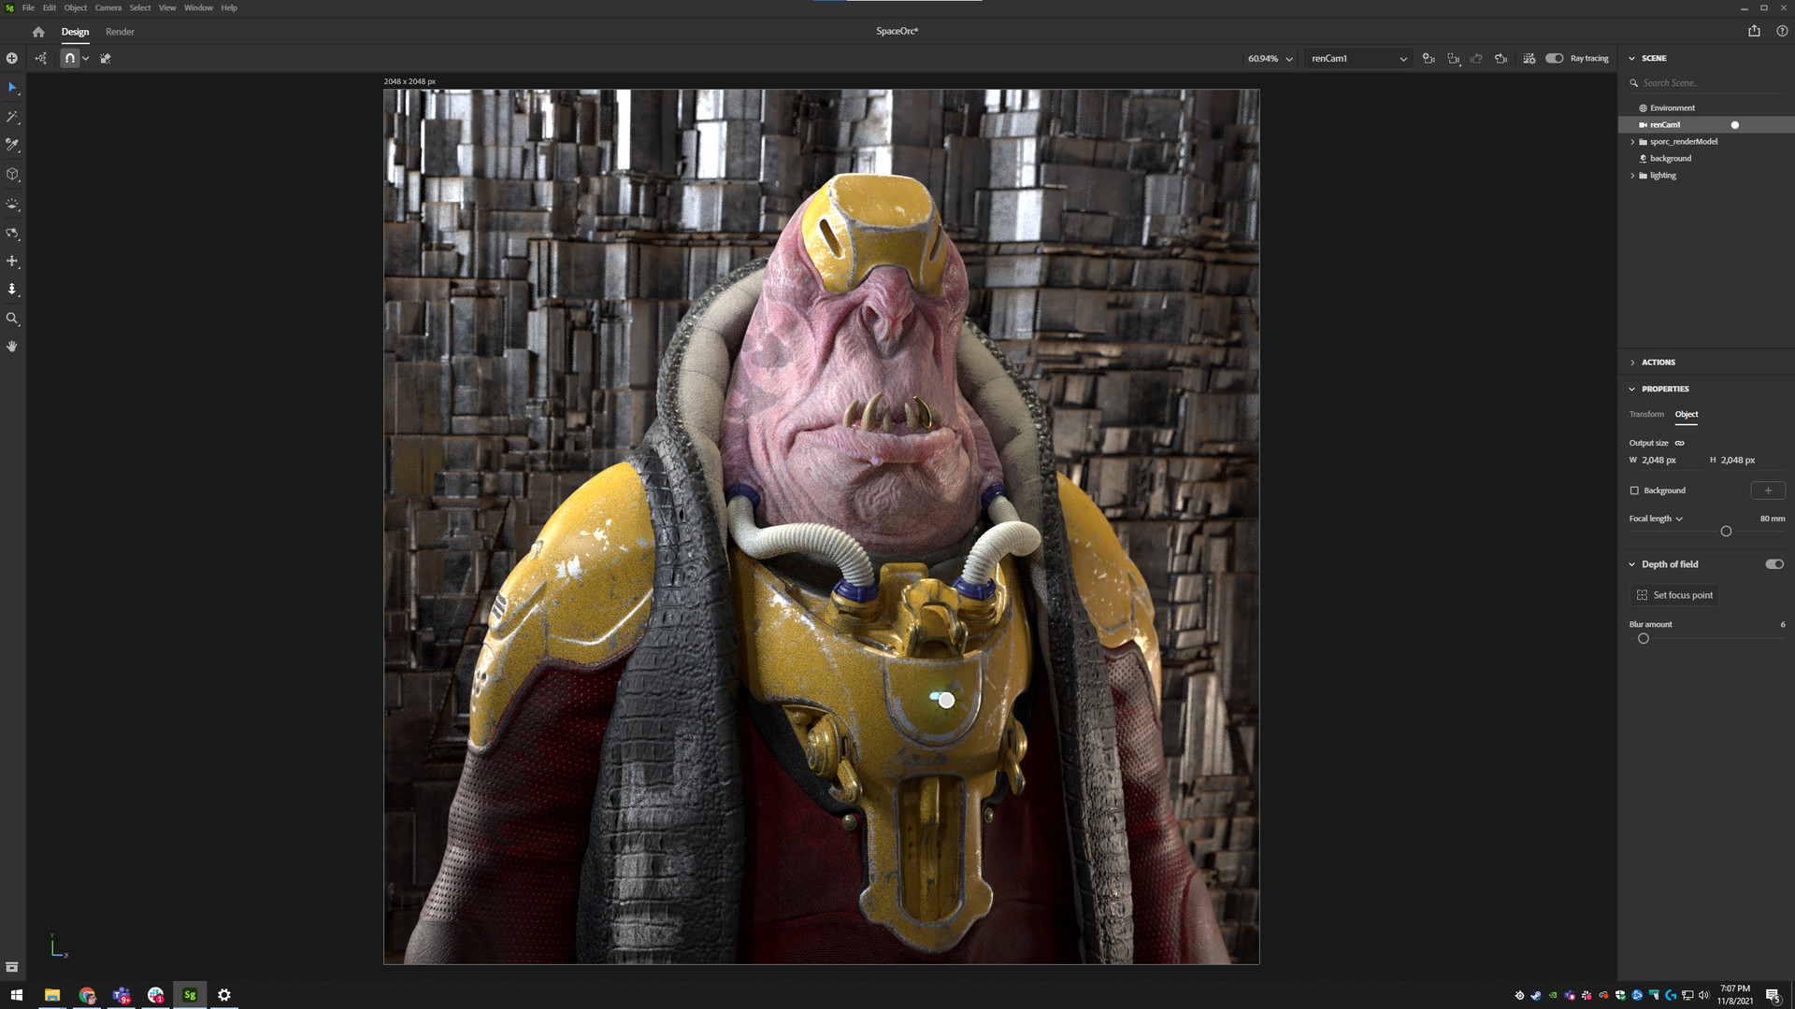Switch to the Transform properties tab
The image size is (1795, 1009).
tap(1646, 414)
